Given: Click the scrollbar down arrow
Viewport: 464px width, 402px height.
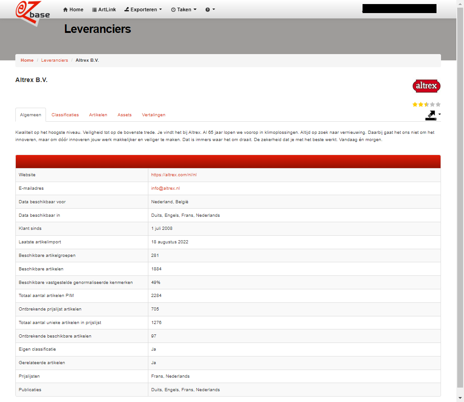Looking at the screenshot, I should tap(460, 398).
